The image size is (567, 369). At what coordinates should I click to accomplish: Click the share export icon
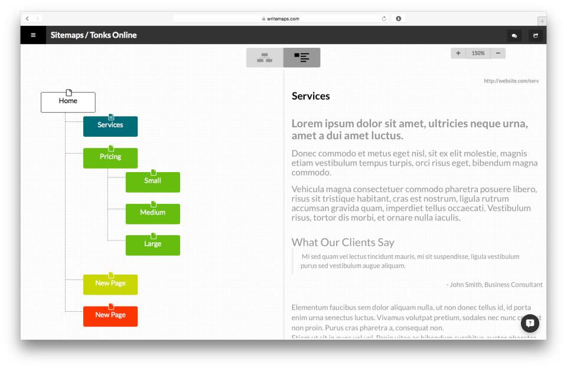tap(536, 35)
